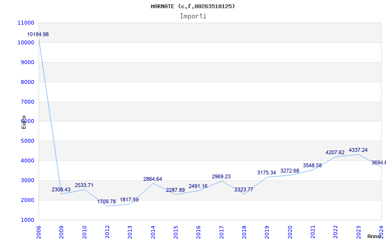Select data label 2491.16

click(x=198, y=186)
